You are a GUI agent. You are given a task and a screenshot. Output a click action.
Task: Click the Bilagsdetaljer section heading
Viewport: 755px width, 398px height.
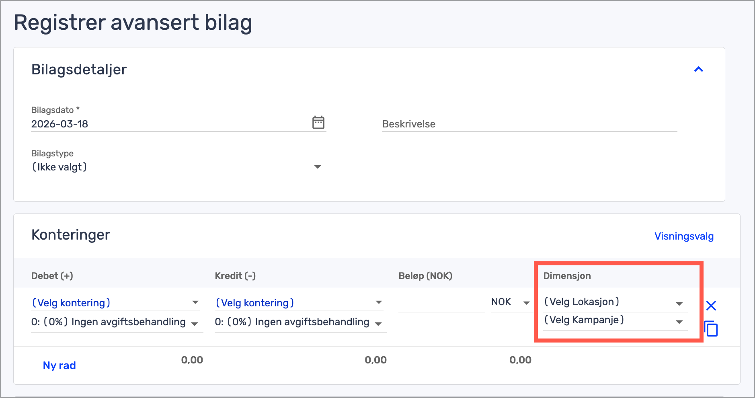[79, 70]
